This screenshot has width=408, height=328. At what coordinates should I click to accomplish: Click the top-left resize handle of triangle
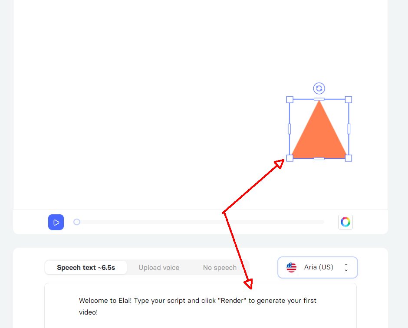point(290,100)
